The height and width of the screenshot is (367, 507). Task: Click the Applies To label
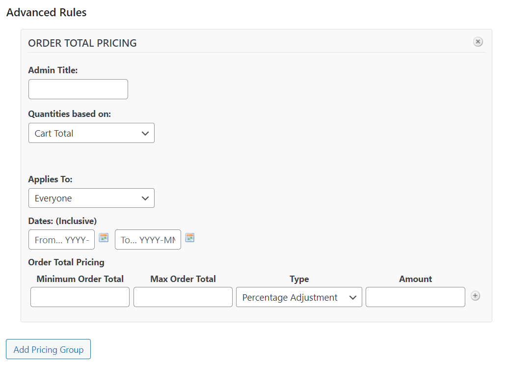click(x=50, y=179)
